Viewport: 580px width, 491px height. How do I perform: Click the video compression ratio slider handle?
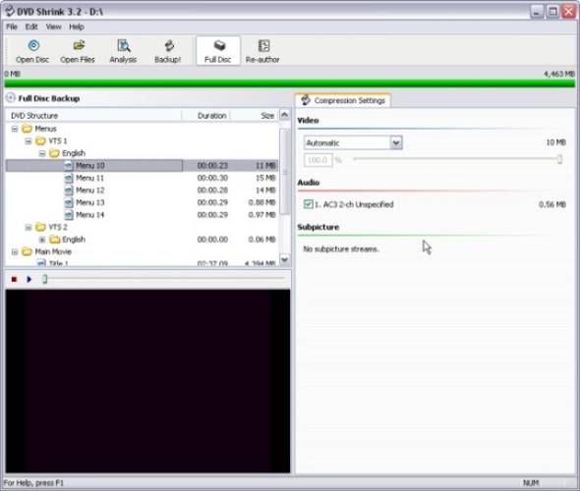pos(559,159)
